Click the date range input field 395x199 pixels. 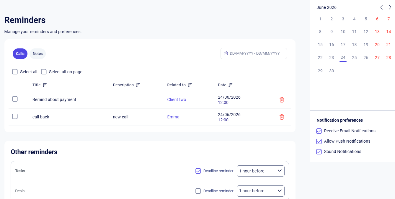(254, 53)
